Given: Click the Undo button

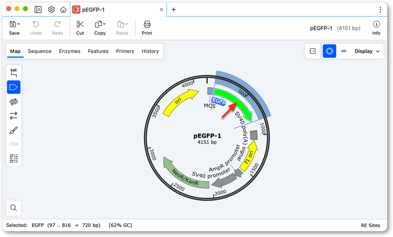Looking at the screenshot, I should point(36,28).
